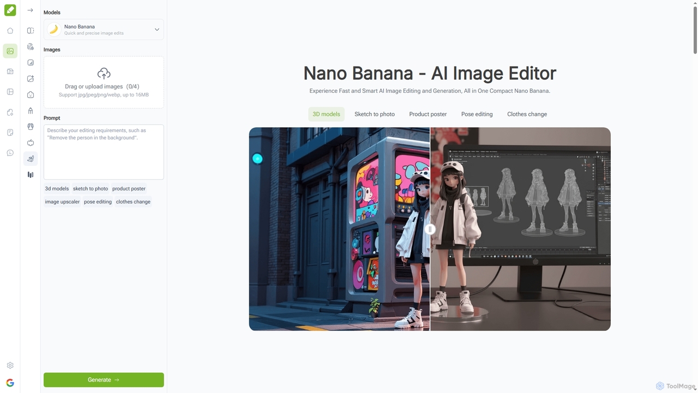Open the storefront icon in the left rail
This screenshot has width=698, height=393.
tap(10, 72)
